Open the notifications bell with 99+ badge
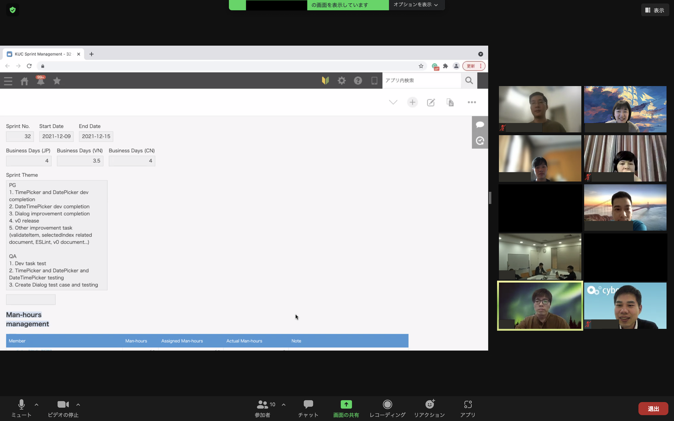Screen dimensions: 674x421 coord(41,80)
